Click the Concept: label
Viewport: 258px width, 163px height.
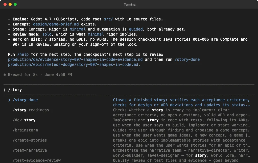point(21,24)
